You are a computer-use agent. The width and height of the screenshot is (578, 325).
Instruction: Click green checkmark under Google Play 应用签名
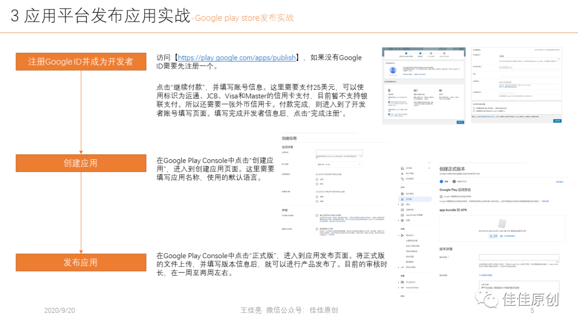click(x=441, y=197)
